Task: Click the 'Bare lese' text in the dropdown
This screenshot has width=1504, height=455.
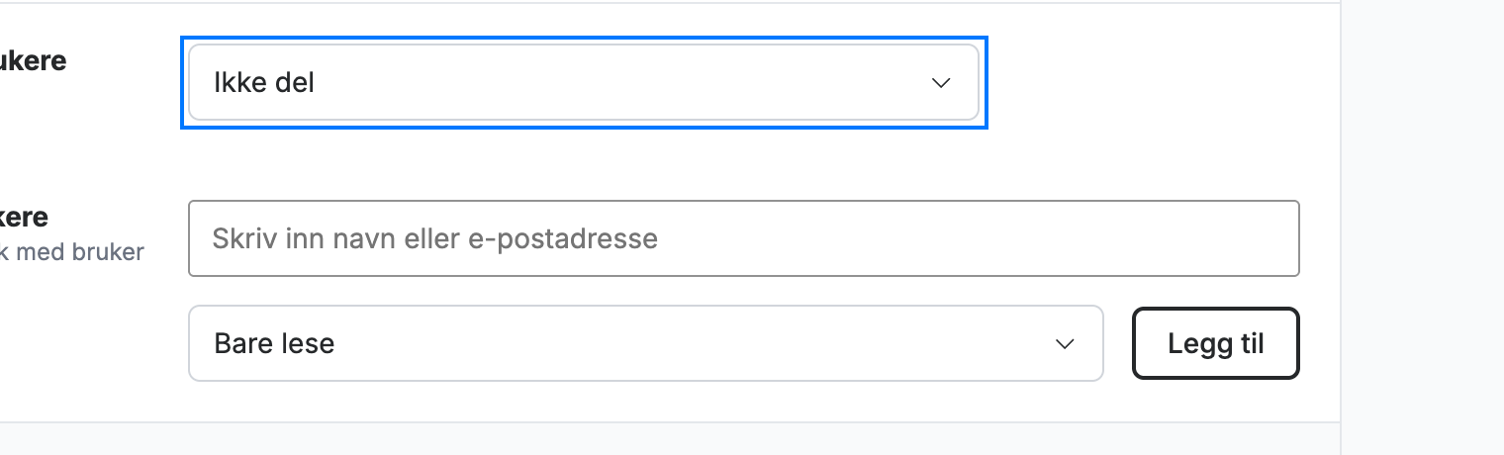Action: coord(274,343)
